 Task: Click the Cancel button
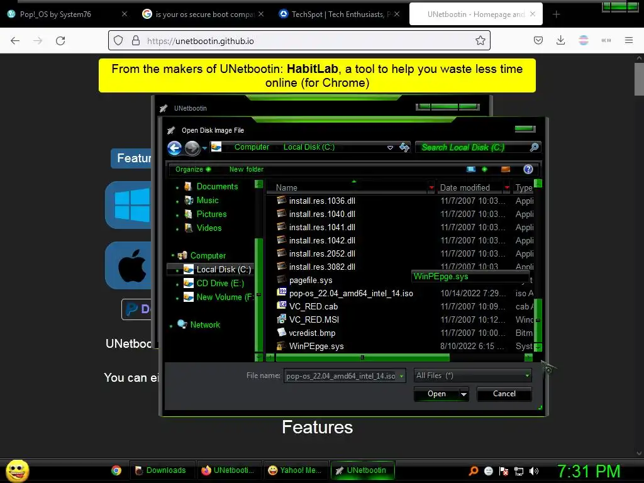(x=504, y=394)
